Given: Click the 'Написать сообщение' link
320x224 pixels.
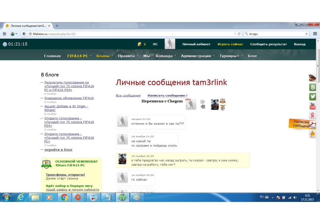Looking at the screenshot, I should (166, 95).
